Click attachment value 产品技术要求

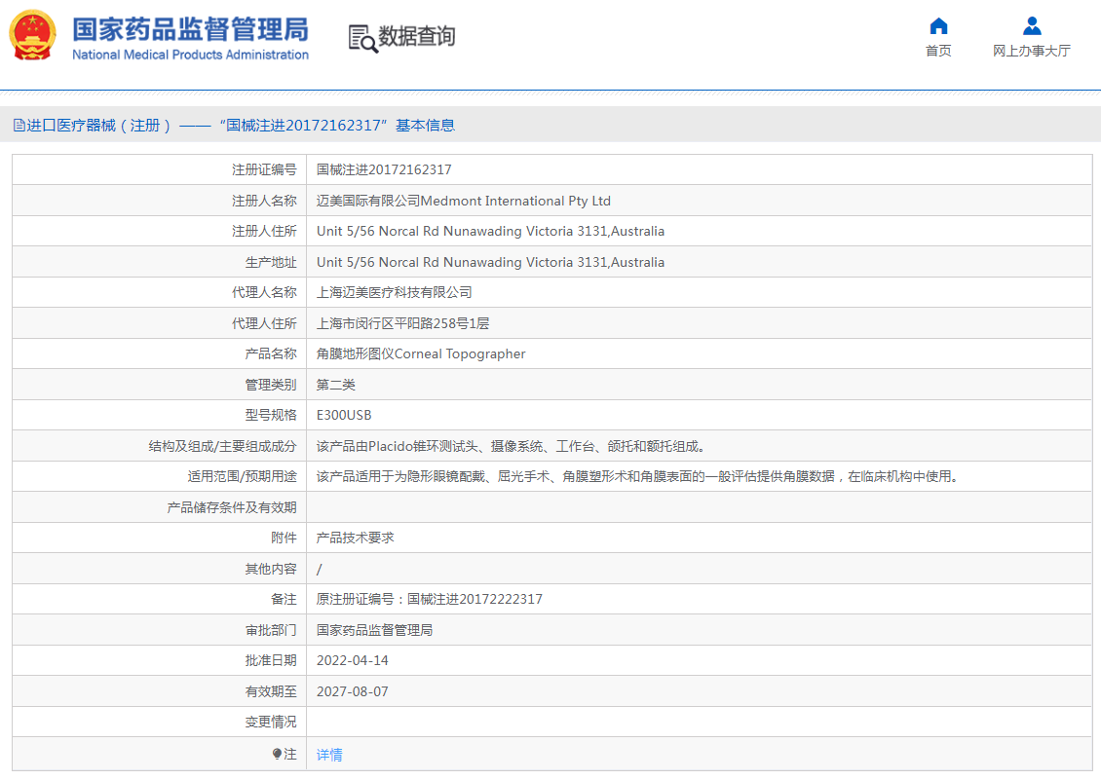[356, 538]
